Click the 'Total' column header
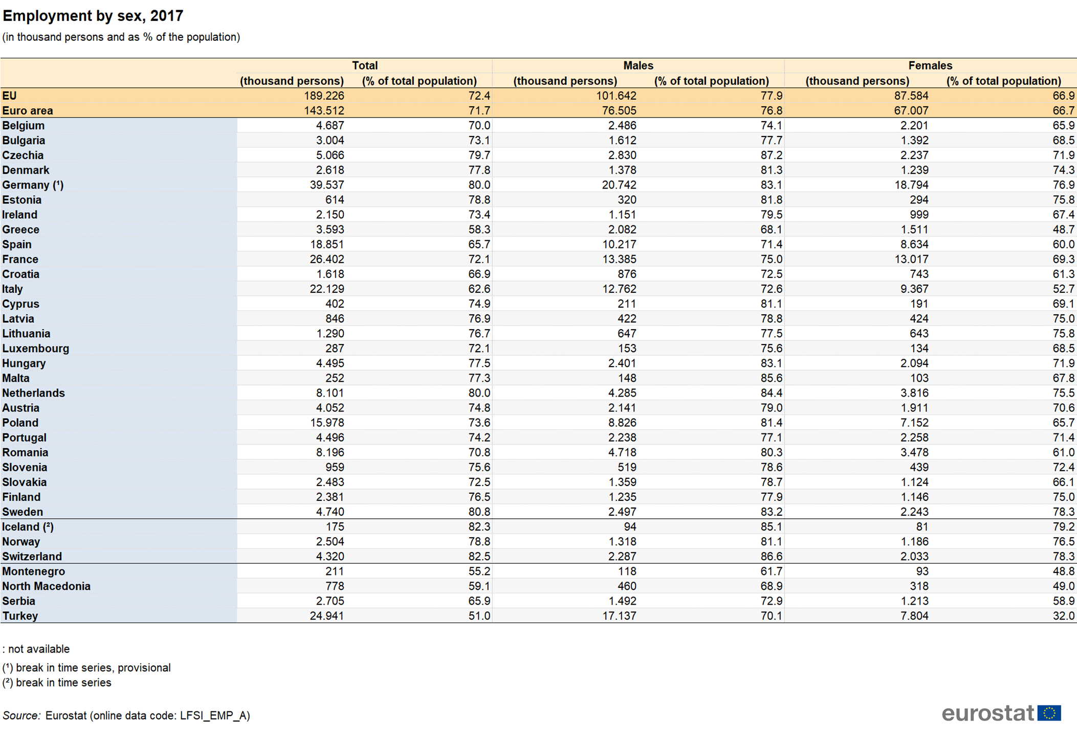The width and height of the screenshot is (1077, 737). (x=365, y=65)
